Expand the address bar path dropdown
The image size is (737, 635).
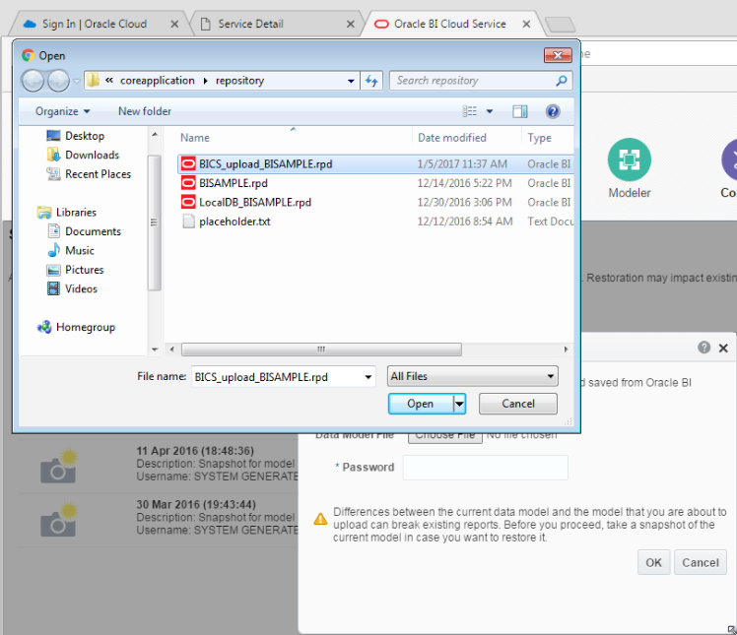tap(351, 81)
